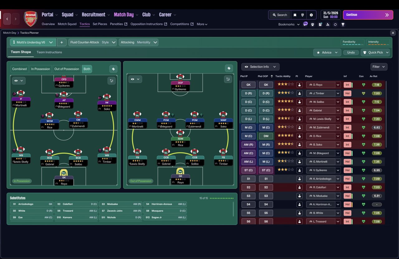Click the player table scrollbar

pos(386,114)
